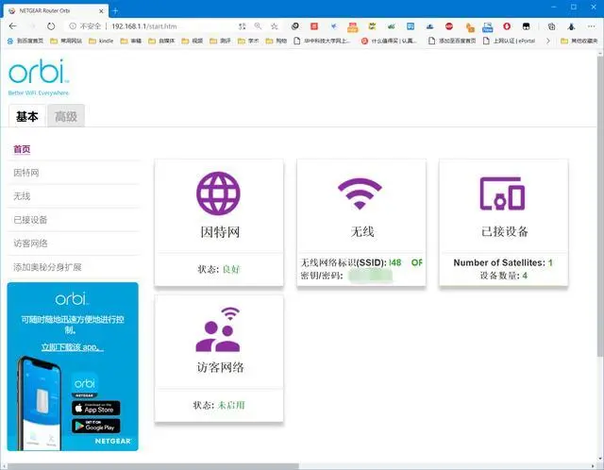Click the guest network people icon
This screenshot has width=604, height=470.
coord(218,329)
